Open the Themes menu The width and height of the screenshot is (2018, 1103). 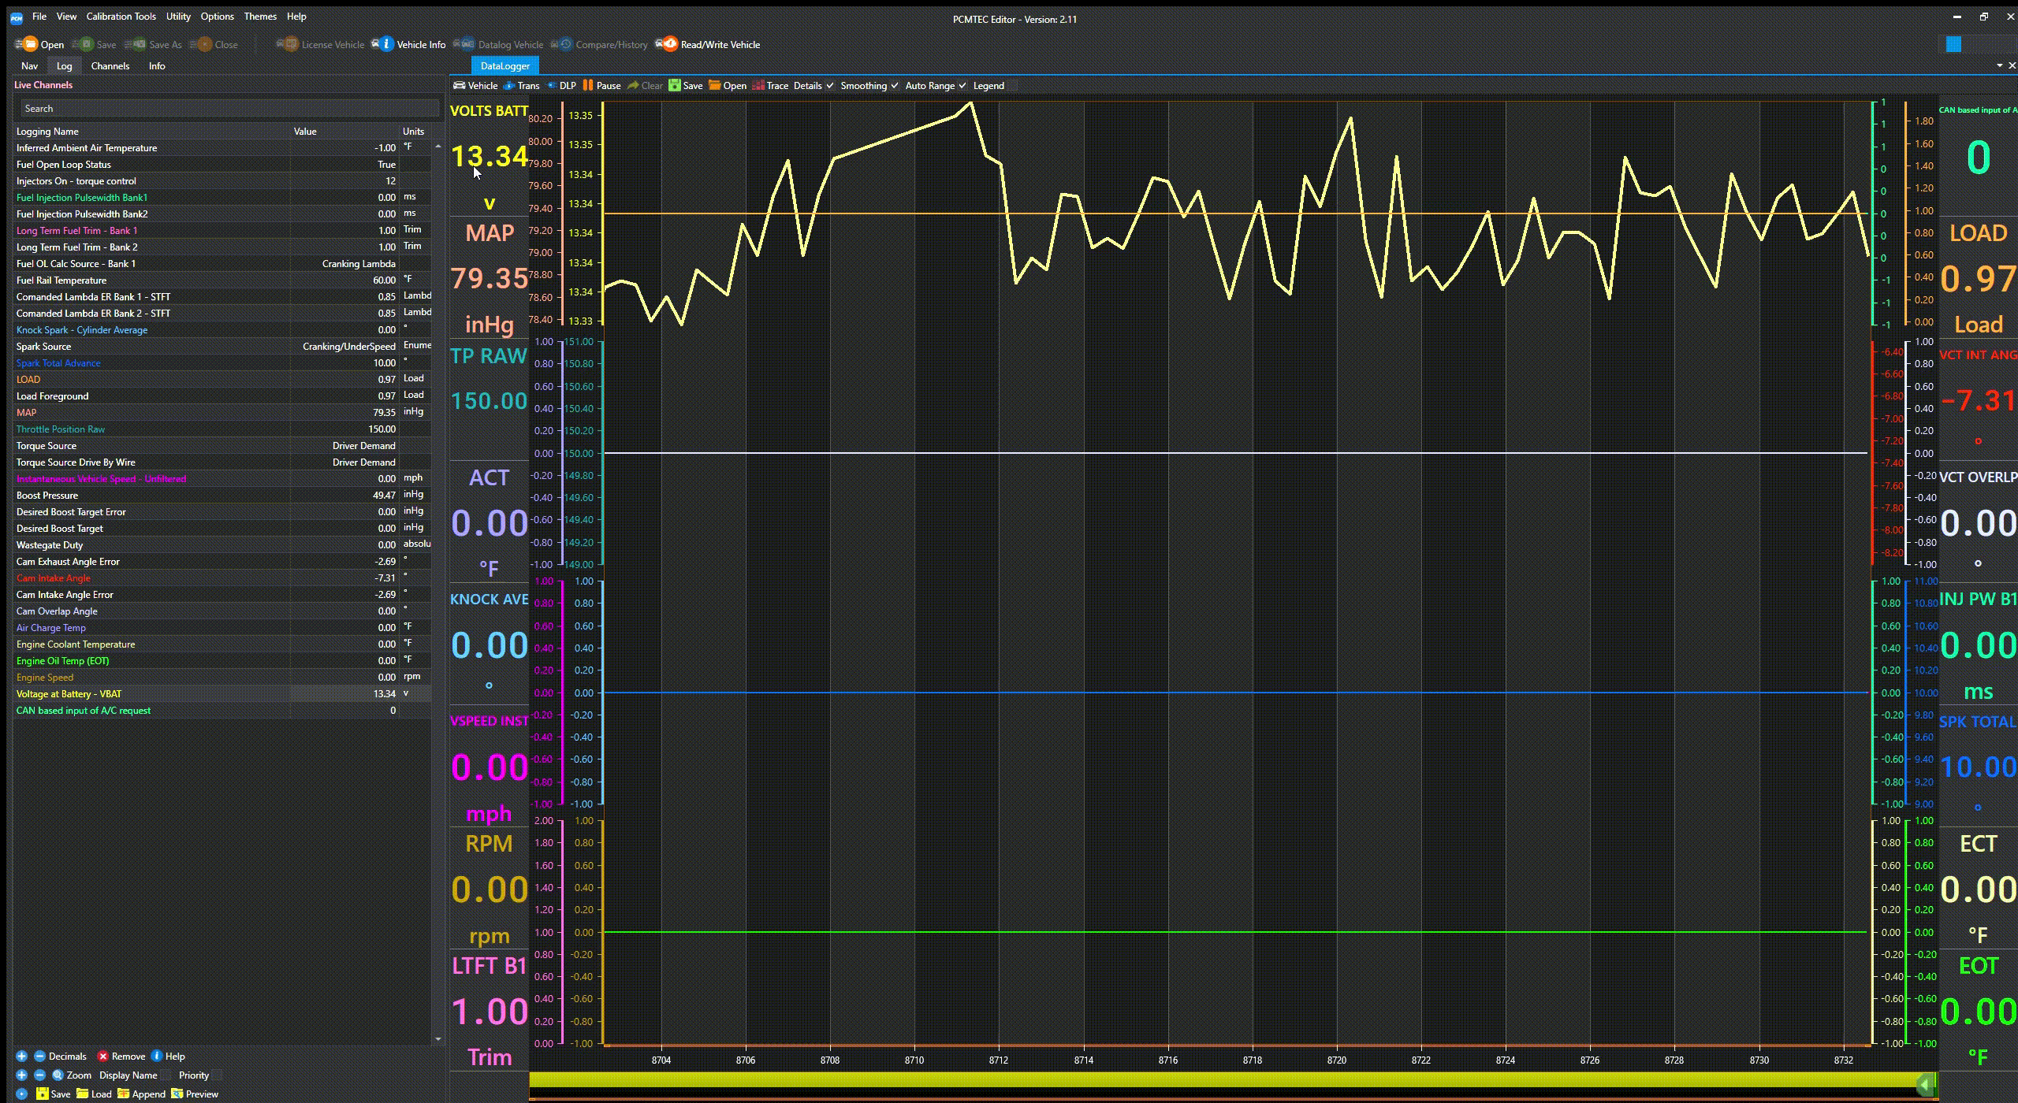point(259,16)
